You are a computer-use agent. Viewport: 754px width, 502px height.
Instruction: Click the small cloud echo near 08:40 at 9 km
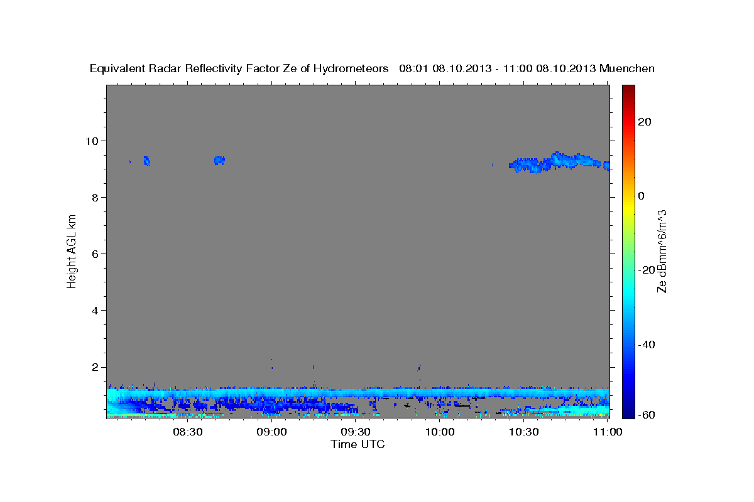coord(219,161)
